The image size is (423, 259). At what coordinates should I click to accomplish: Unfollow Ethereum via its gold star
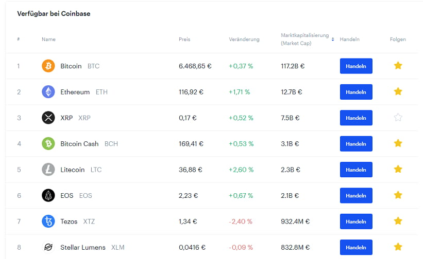coord(398,91)
